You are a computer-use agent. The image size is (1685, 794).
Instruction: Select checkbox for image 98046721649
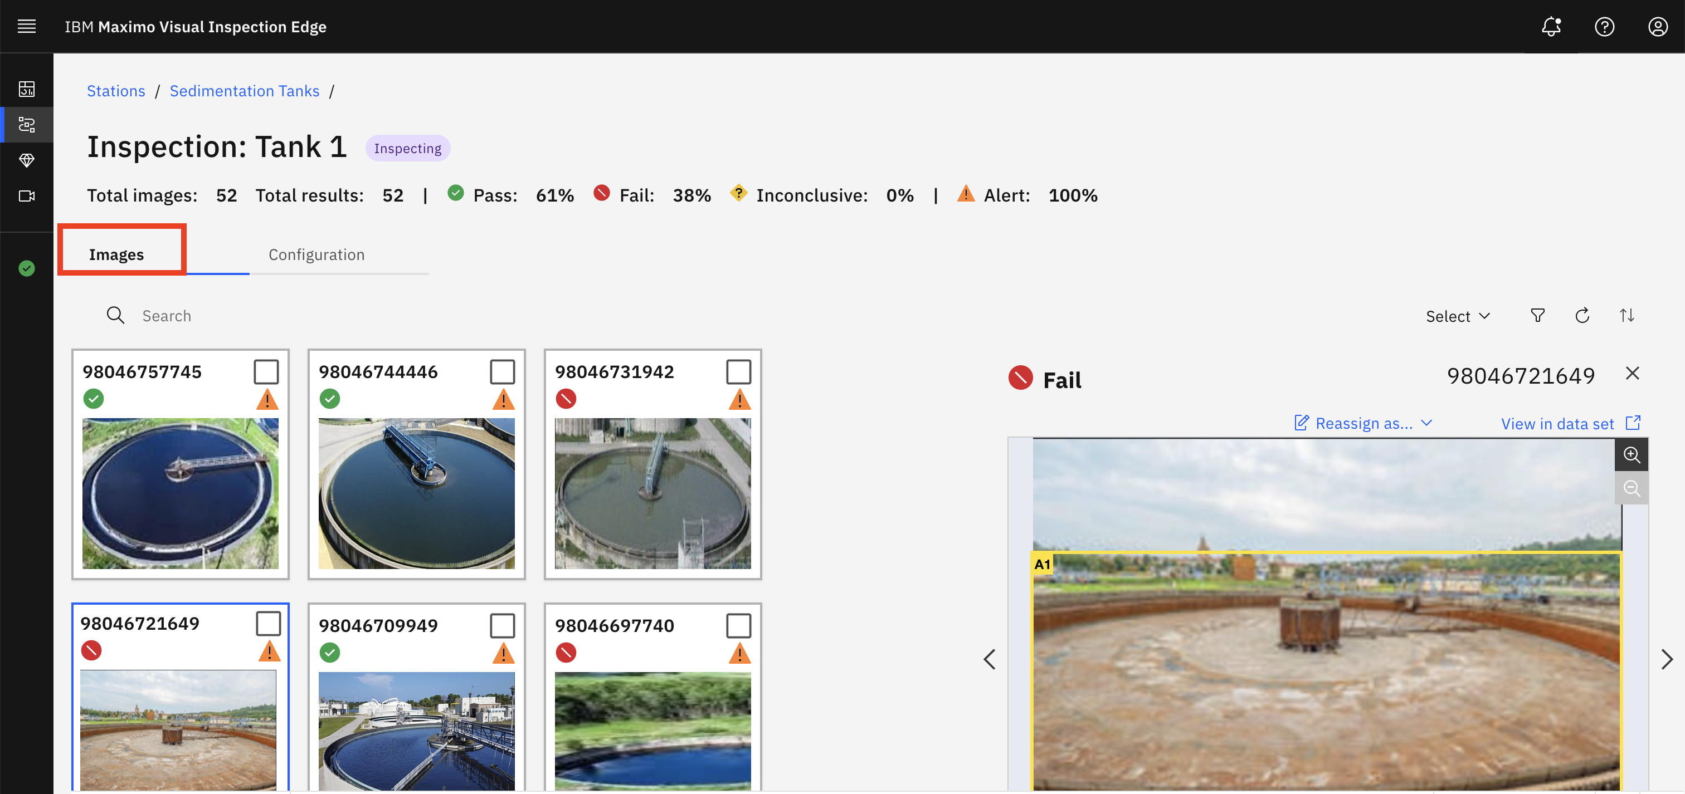click(268, 624)
